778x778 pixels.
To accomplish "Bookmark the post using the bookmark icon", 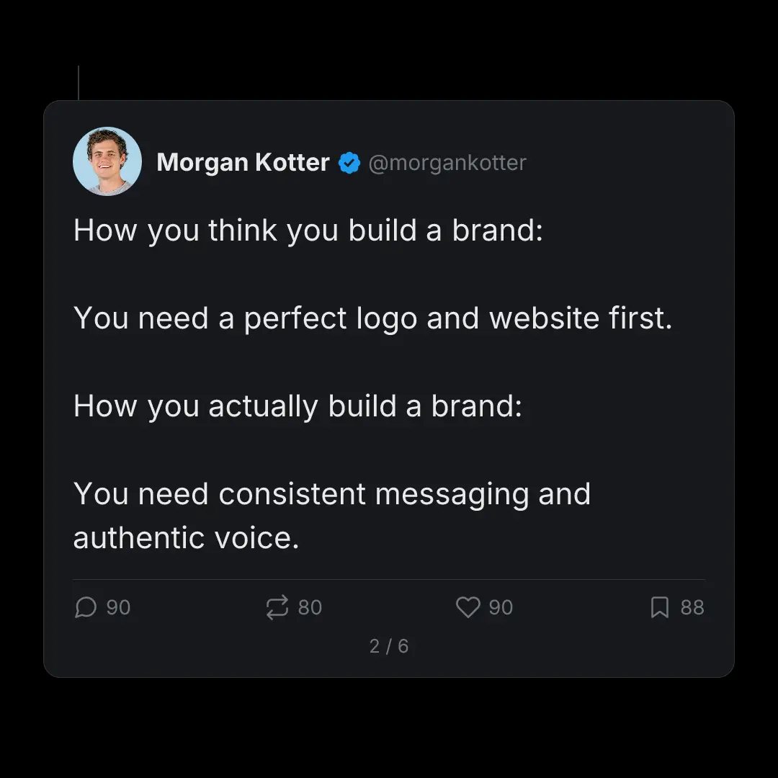I will pyautogui.click(x=659, y=608).
